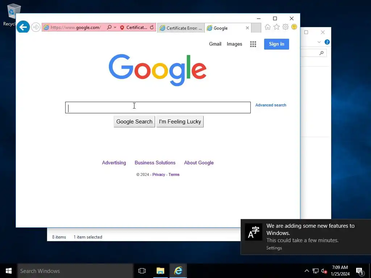Click the google.com URL in the address bar
This screenshot has height=278, width=371.
[x=76, y=28]
